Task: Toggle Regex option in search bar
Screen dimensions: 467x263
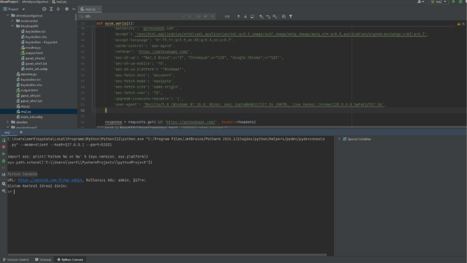Action: point(213,17)
